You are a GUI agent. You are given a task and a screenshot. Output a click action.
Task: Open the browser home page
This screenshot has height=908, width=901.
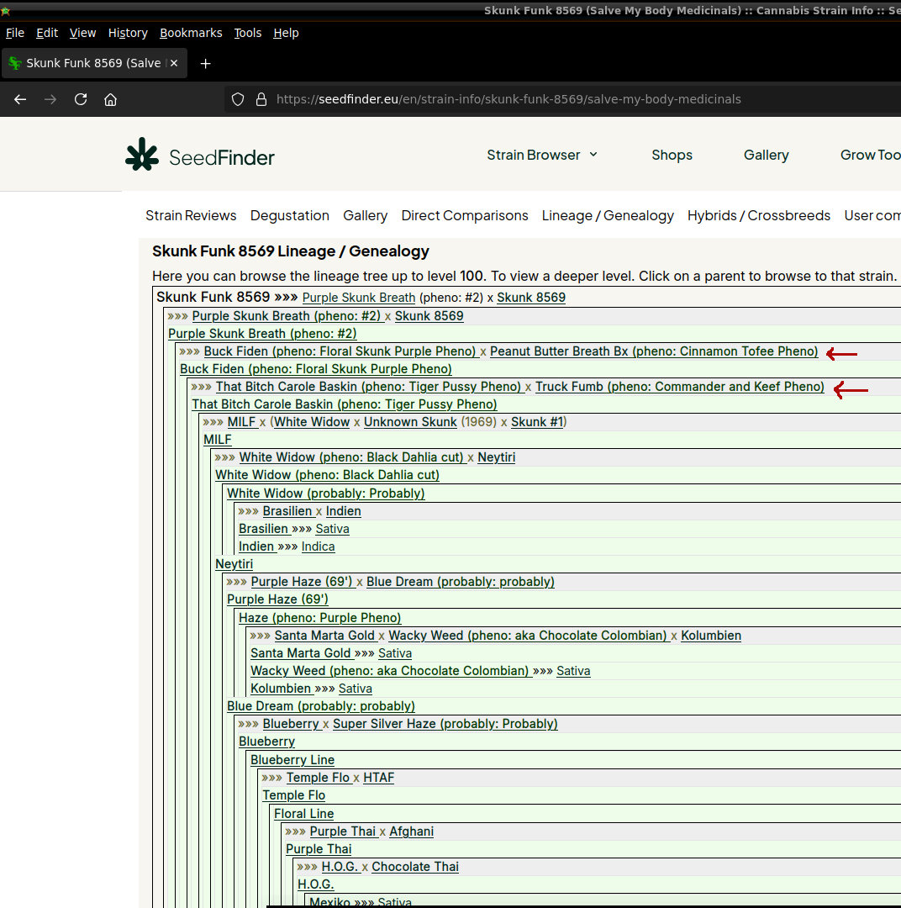point(111,99)
